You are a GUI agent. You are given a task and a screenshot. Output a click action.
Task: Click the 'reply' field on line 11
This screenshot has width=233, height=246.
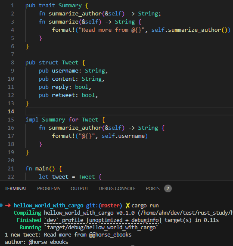60,87
